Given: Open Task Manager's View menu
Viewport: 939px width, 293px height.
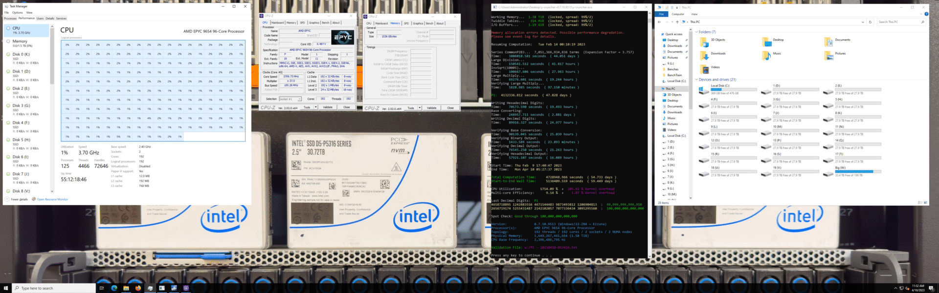Looking at the screenshot, I should [x=29, y=13].
